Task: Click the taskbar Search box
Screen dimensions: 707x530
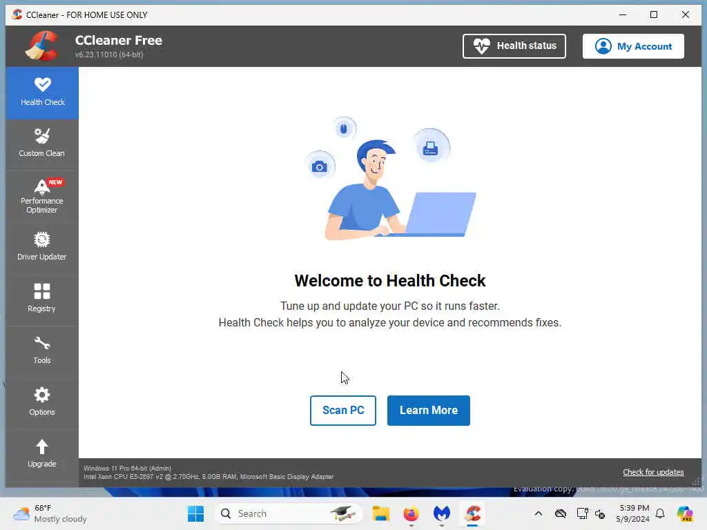Action: (x=289, y=513)
